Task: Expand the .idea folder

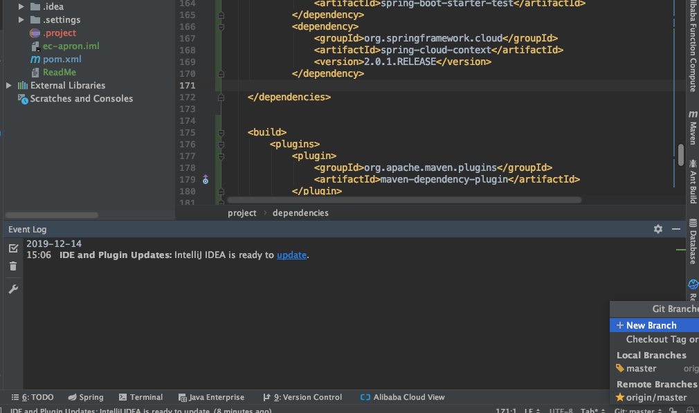Action: 21,6
